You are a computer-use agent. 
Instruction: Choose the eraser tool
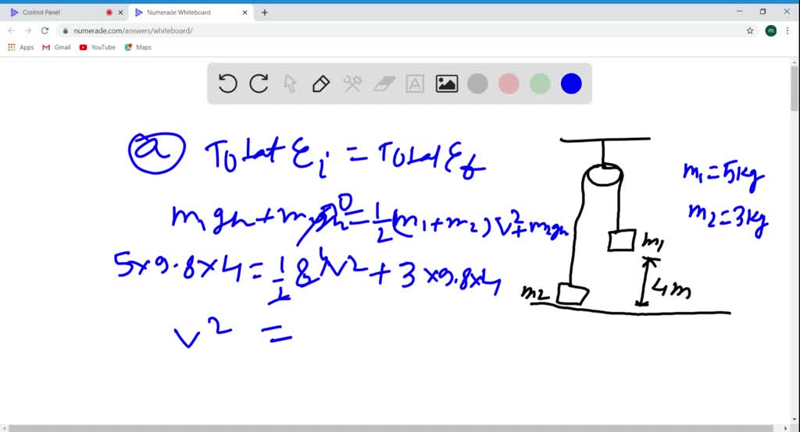[x=384, y=83]
